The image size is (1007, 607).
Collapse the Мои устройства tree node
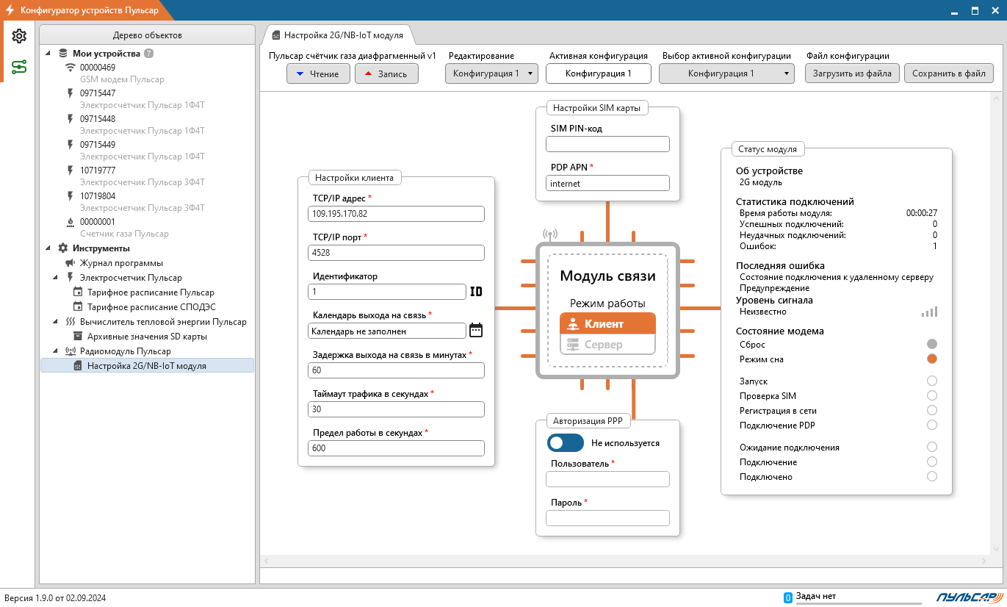point(48,54)
